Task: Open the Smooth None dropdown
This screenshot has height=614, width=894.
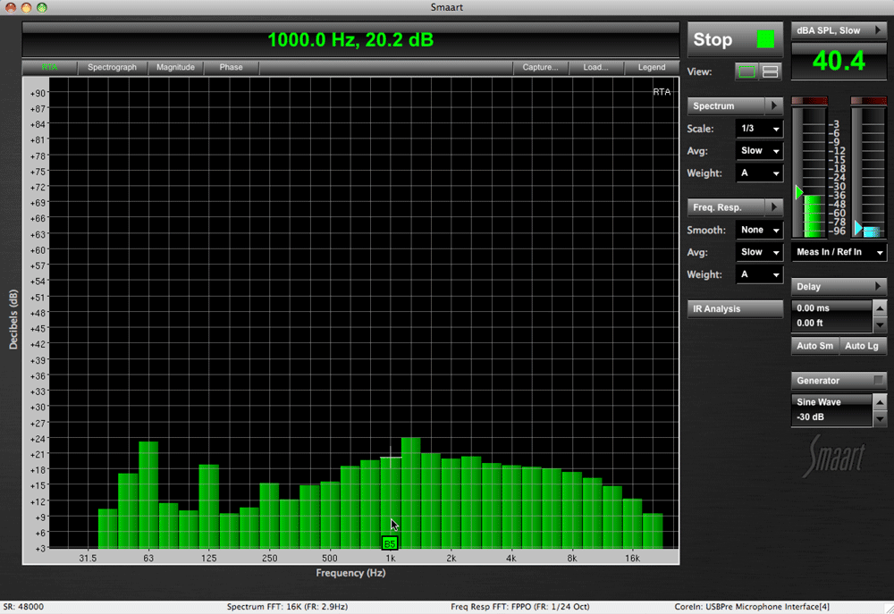Action: pyautogui.click(x=759, y=230)
